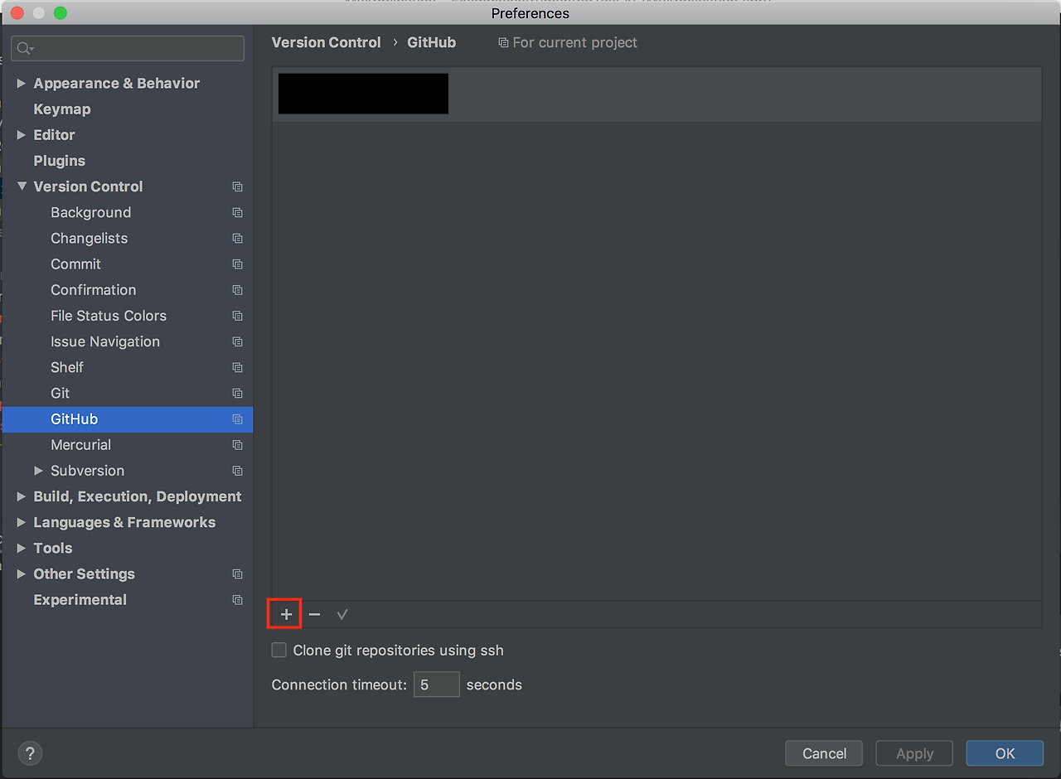Collapse the Version Control section

pyautogui.click(x=22, y=186)
